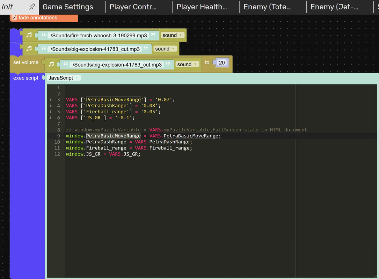Viewport: 379px width, 279px height.
Task: Click opening quote icon of fire-torch-whoosh path
Action: coord(44,35)
